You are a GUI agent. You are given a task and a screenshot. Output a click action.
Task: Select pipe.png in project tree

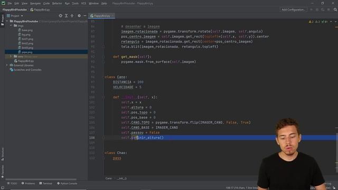[x=46, y=52]
